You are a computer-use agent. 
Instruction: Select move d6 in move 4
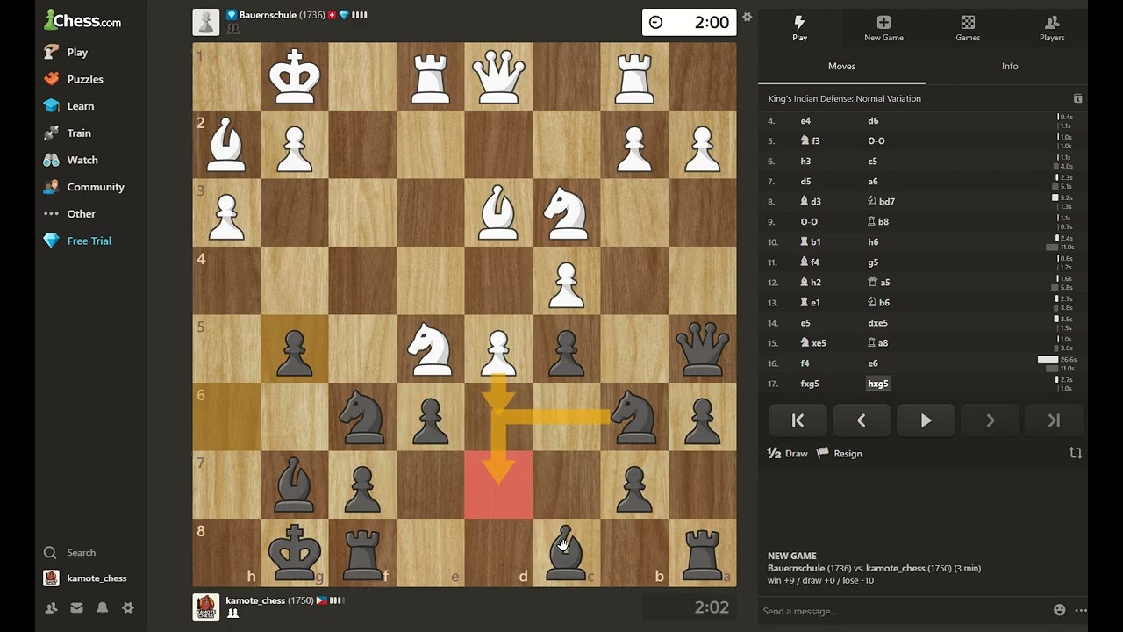click(x=873, y=121)
